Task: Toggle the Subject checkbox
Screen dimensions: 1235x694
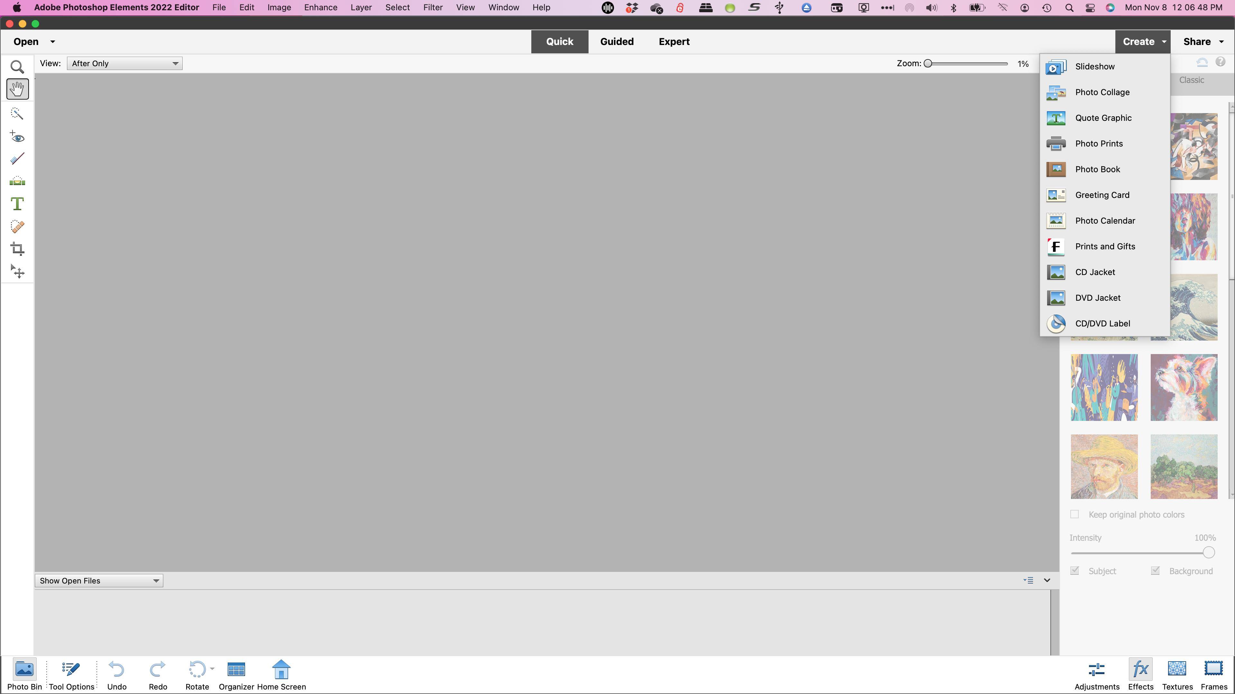Action: (1075, 570)
